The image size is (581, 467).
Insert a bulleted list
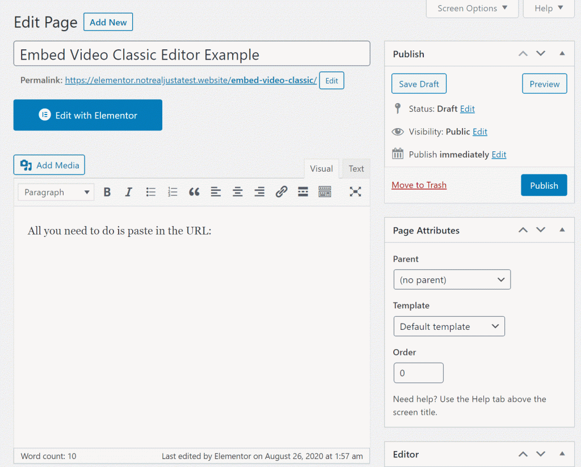(151, 192)
